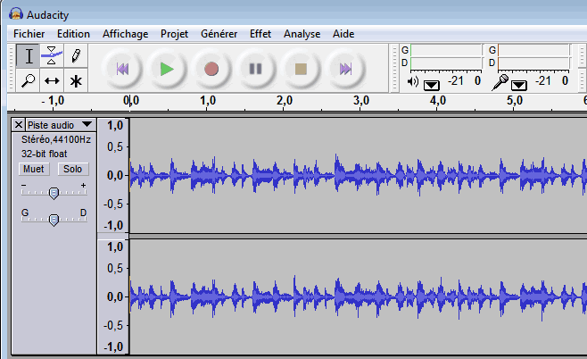Open the Générer menu
Image resolution: width=587 pixels, height=359 pixels.
[219, 34]
